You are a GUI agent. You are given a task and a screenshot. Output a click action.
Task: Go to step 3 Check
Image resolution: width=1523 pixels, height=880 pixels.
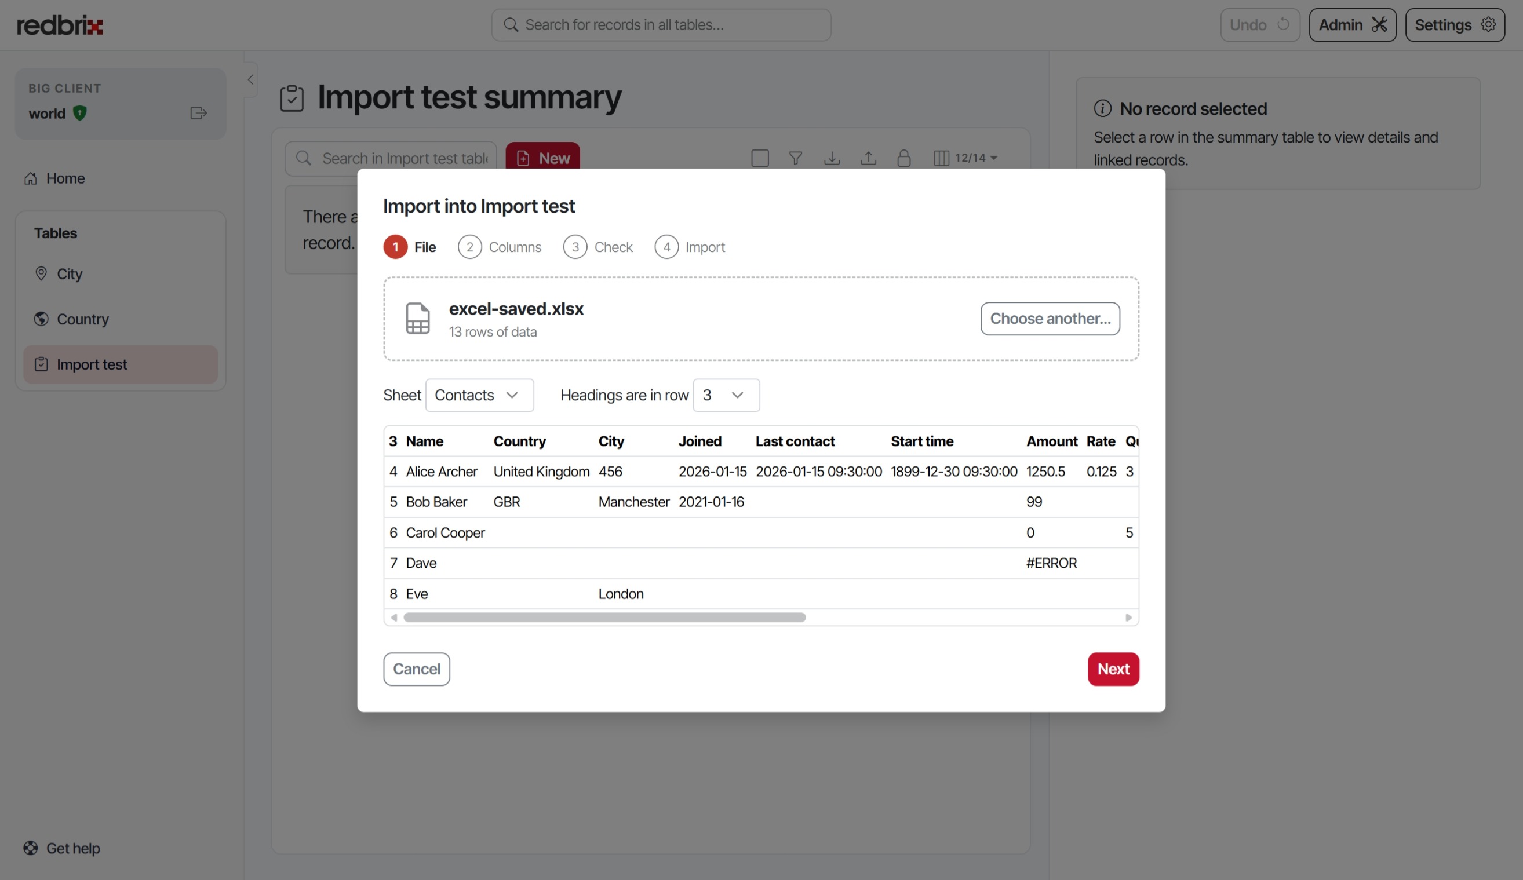(x=597, y=247)
